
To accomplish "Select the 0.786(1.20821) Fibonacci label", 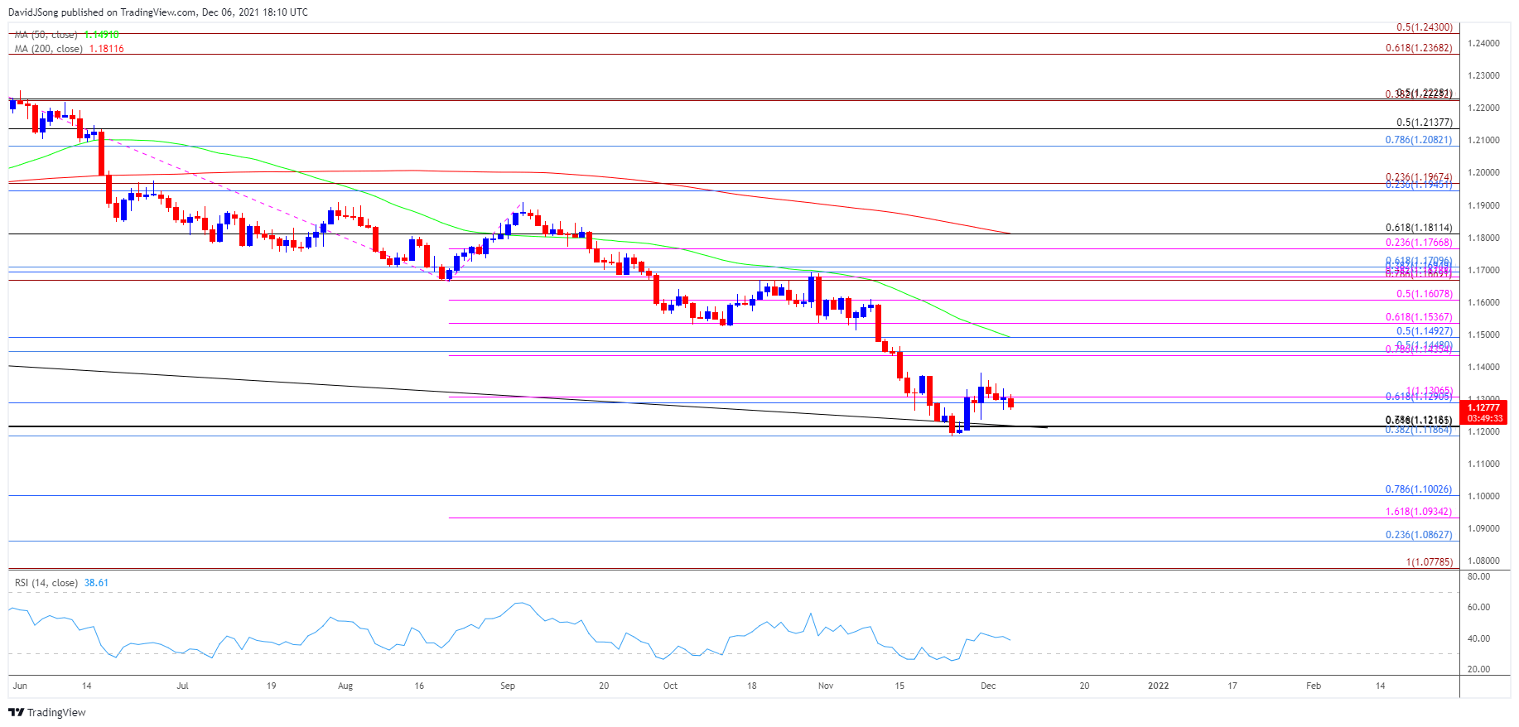I will [x=1419, y=140].
